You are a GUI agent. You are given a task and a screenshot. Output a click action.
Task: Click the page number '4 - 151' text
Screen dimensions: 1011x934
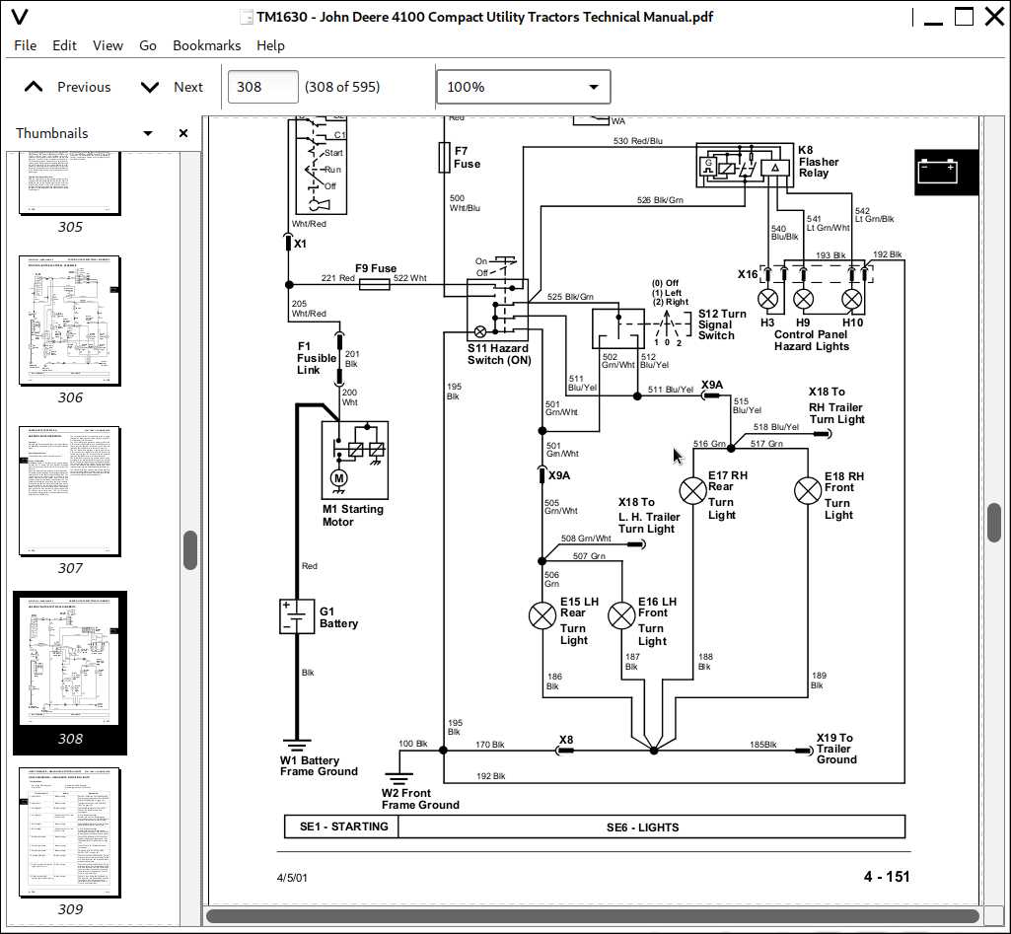tap(887, 877)
